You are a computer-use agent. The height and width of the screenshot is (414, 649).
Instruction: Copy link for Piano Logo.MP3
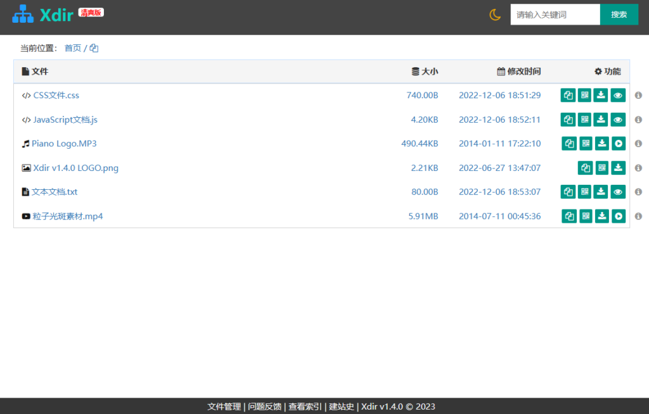569,144
